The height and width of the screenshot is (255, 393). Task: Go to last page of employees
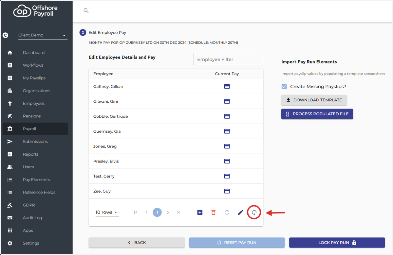click(x=179, y=212)
